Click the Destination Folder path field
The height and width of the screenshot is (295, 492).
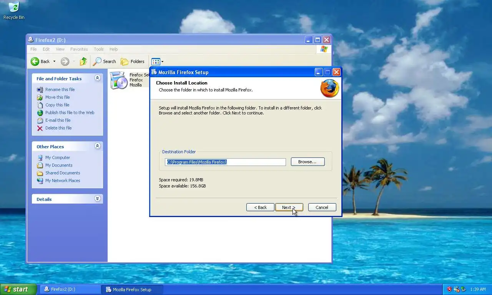point(225,162)
